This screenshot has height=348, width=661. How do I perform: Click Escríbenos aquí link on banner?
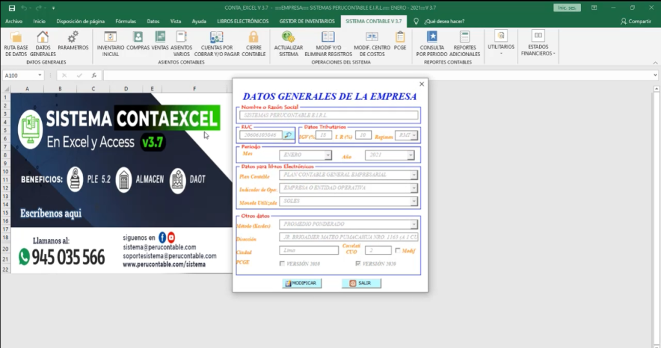tap(50, 213)
